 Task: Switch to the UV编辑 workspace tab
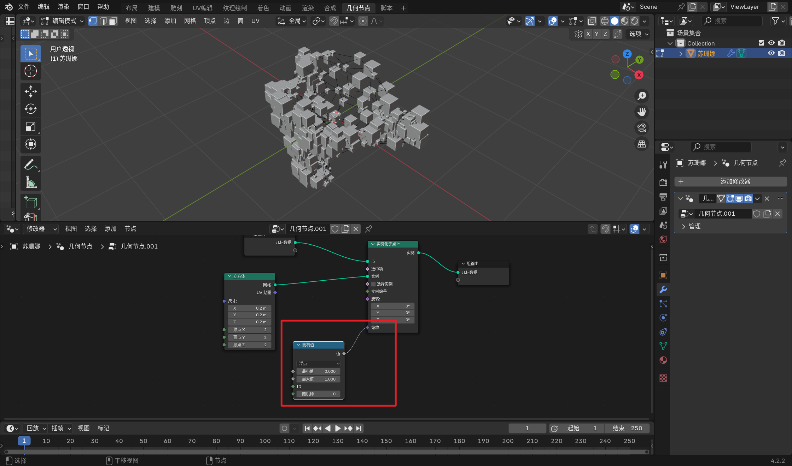tap(203, 8)
